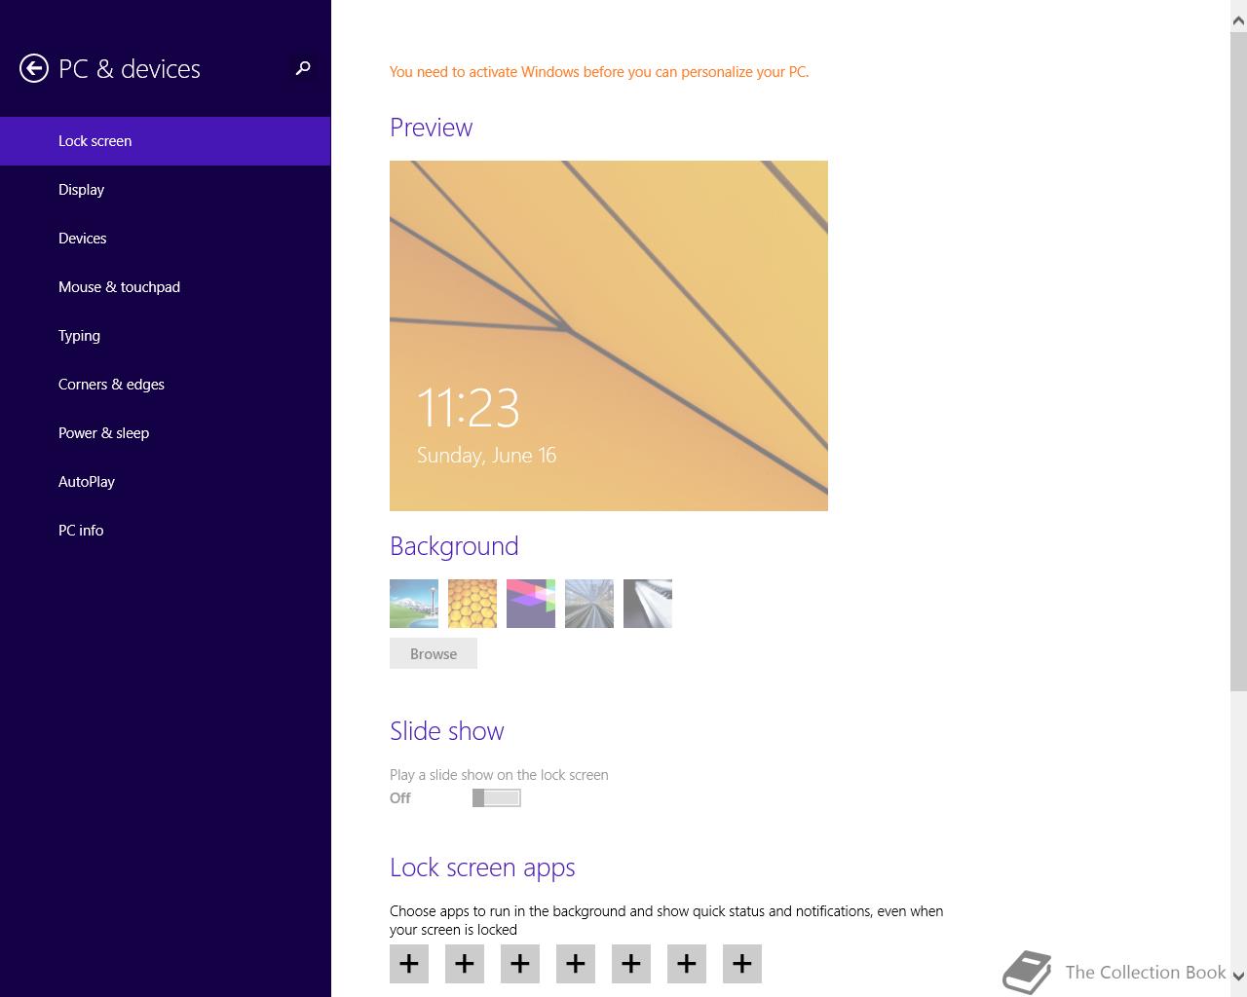Screen dimensions: 1247x997
Task: Add an app in the first plus slot
Action: click(409, 964)
